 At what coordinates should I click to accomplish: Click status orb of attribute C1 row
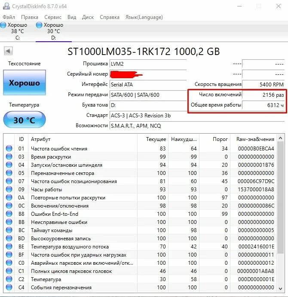coord(9,271)
